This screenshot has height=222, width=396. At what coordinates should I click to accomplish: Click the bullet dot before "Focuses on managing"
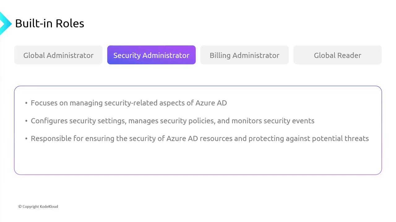pyautogui.click(x=26, y=103)
